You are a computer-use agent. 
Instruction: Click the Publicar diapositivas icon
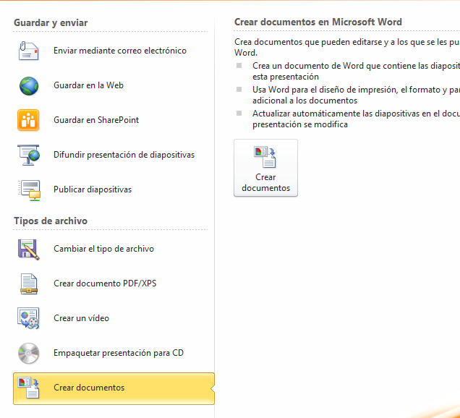(28, 189)
